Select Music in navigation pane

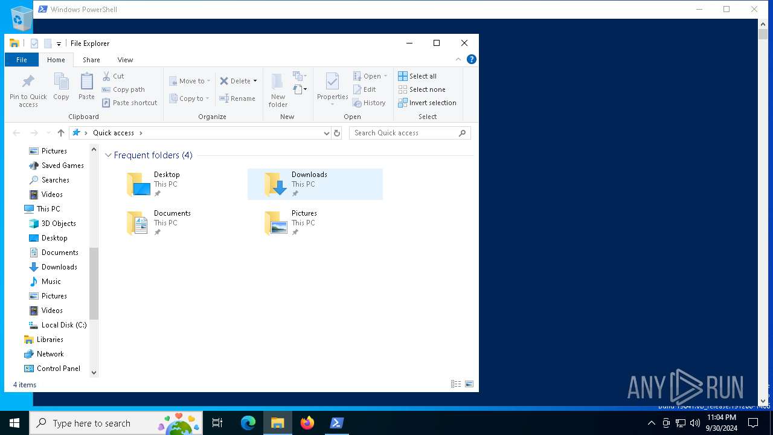(x=51, y=282)
